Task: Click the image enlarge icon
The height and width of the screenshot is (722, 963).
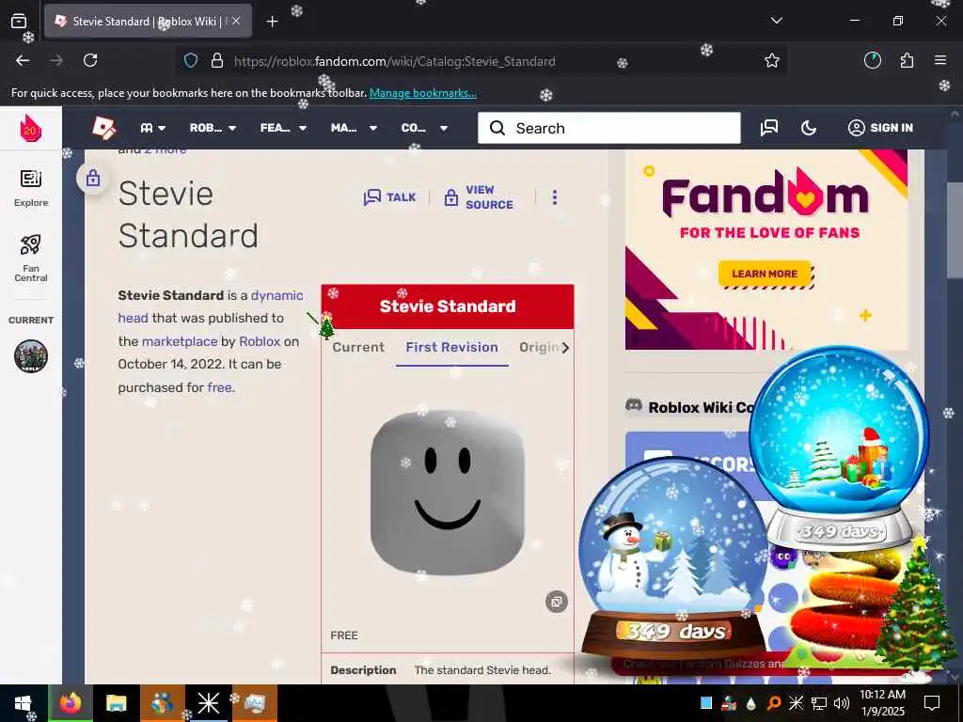Action: 557,602
